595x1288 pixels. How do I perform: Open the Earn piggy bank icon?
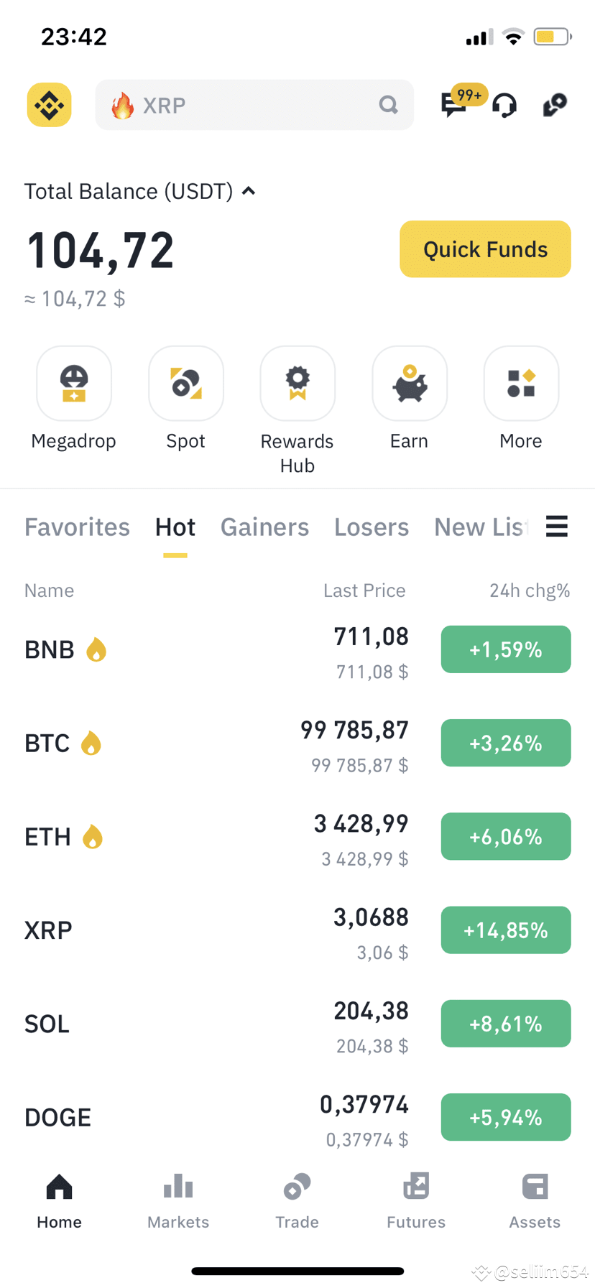coord(410,383)
